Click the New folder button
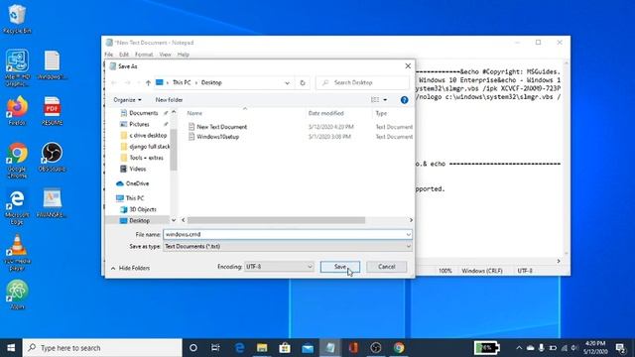This screenshot has width=635, height=357. [x=169, y=100]
